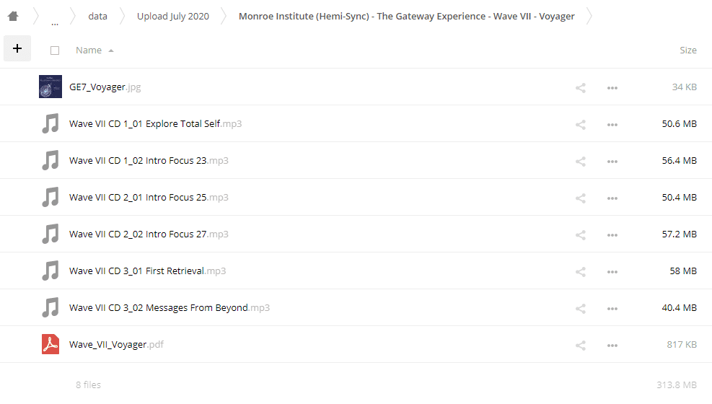Open GE7_Voyager.jpg file name
This screenshot has height=404, width=712.
point(105,87)
